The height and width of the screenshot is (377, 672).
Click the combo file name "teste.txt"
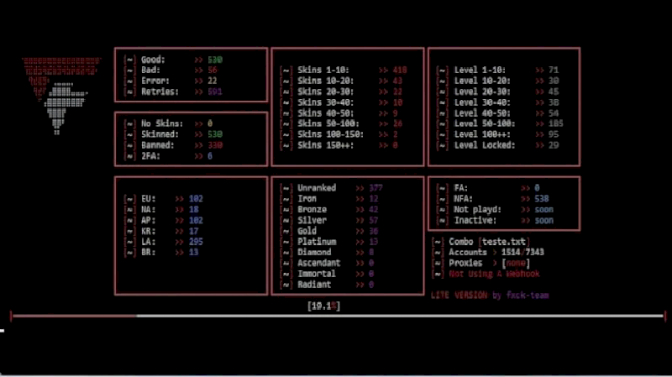pyautogui.click(x=503, y=242)
